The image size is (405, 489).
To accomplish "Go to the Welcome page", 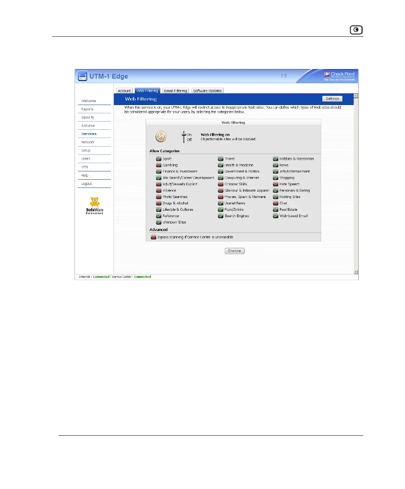I will point(89,101).
